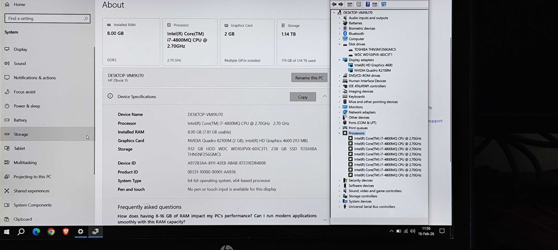This screenshot has width=558, height=250.
Task: Expand Universal Serial Bus controllers category
Action: [339, 207]
